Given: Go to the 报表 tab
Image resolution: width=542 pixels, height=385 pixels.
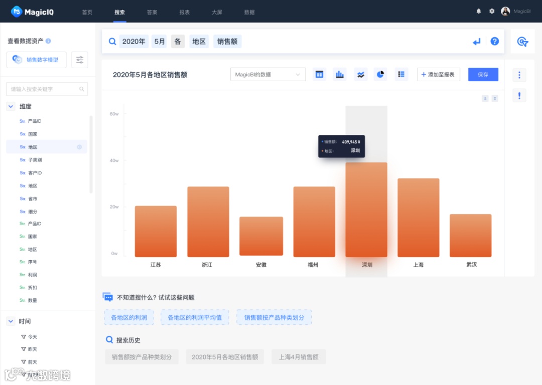Looking at the screenshot, I should click(x=184, y=12).
